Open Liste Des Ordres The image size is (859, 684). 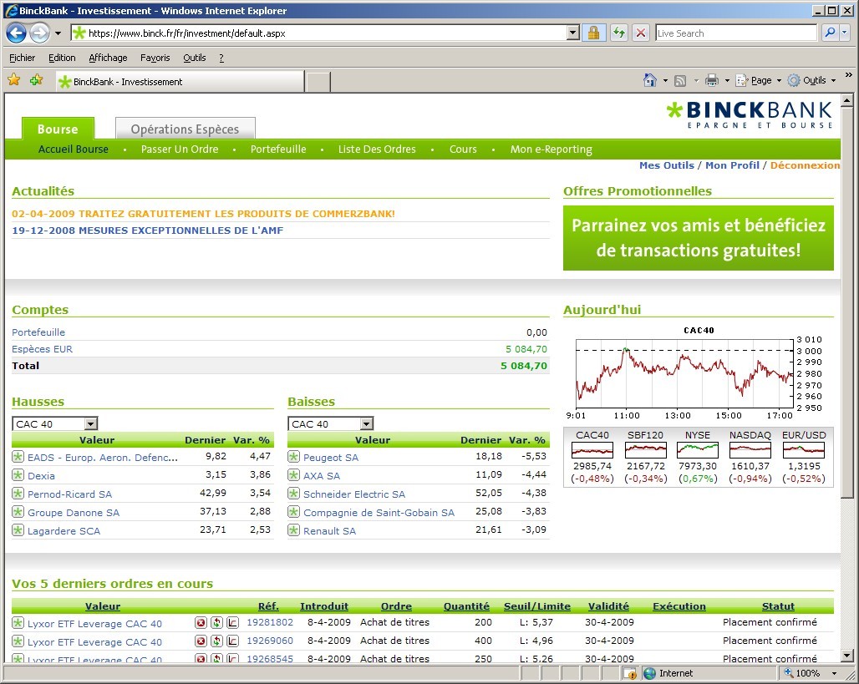[377, 149]
